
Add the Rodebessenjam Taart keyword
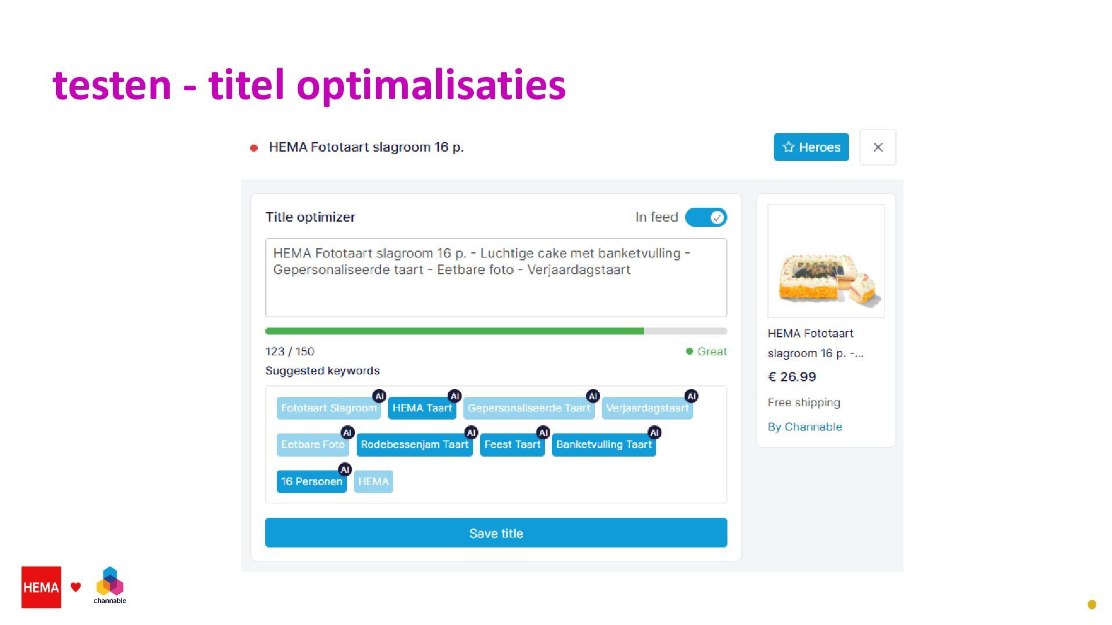(x=414, y=445)
